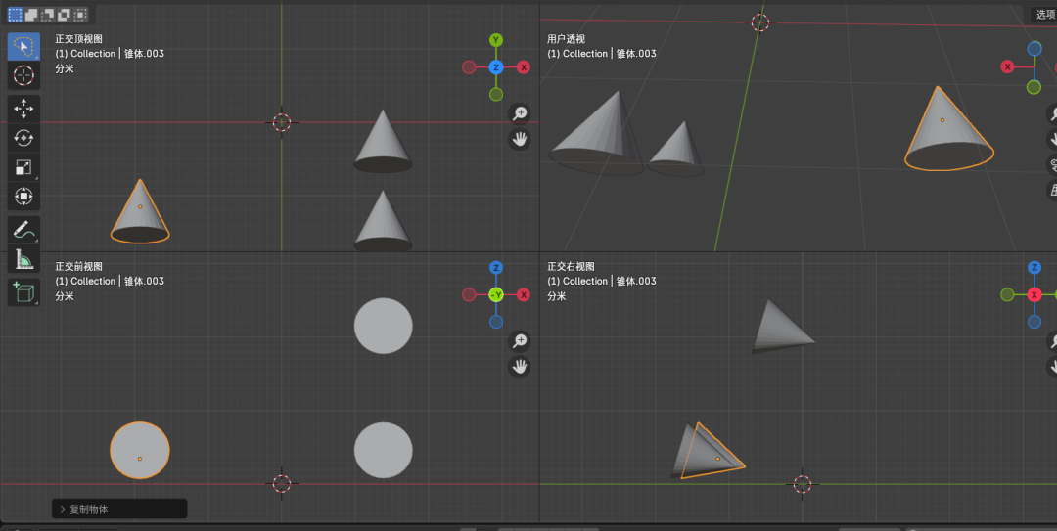Click blue Z axis in 正交右视图 gizmo

click(1034, 268)
